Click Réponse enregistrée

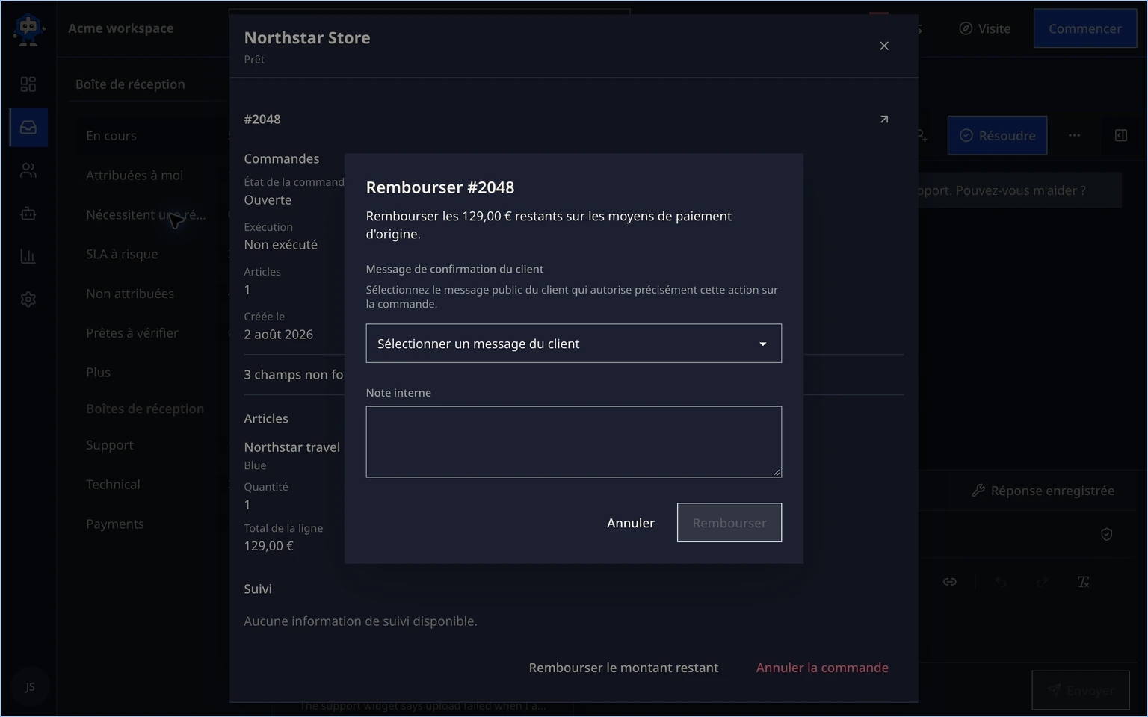(x=1043, y=491)
